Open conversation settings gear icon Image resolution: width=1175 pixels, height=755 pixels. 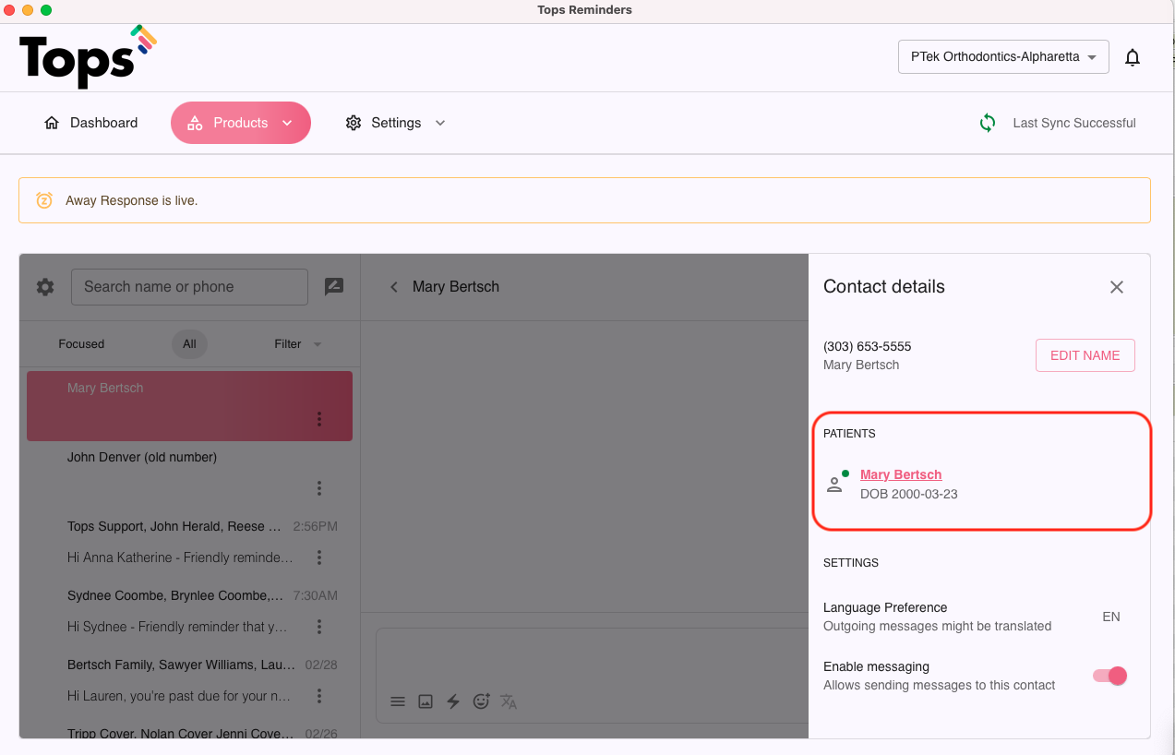tap(45, 287)
